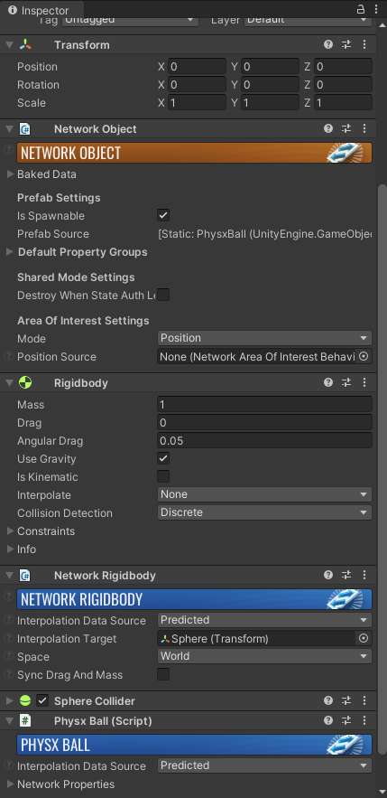Image resolution: width=387 pixels, height=798 pixels.
Task: Click Position Source object picker circle
Action: 364,356
